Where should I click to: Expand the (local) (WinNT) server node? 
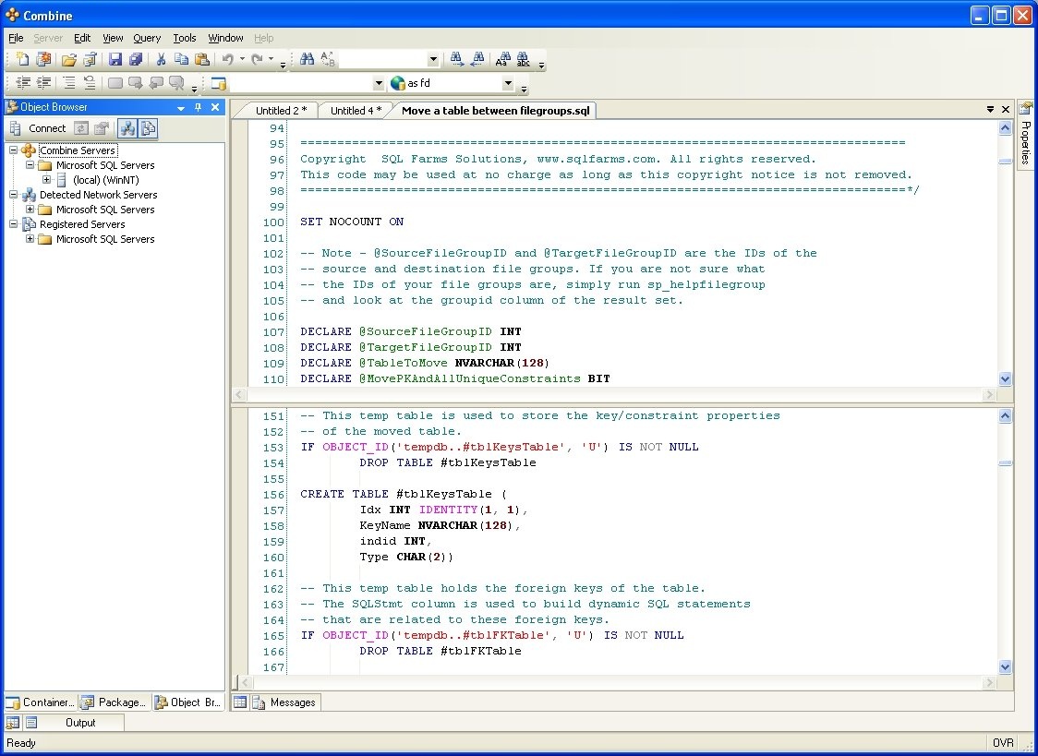[x=46, y=180]
